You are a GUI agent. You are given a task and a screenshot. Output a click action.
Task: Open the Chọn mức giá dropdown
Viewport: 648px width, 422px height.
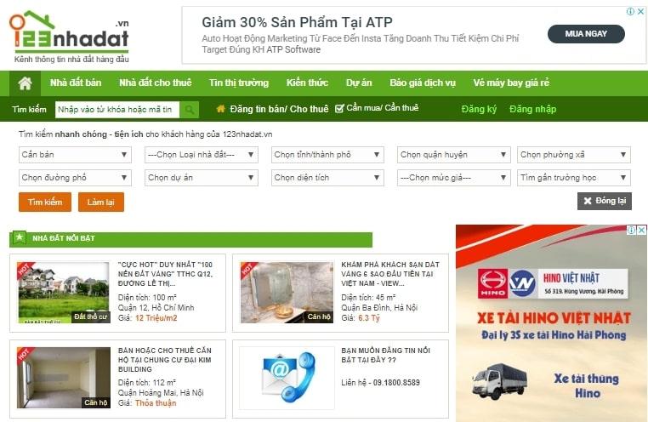[454, 178]
